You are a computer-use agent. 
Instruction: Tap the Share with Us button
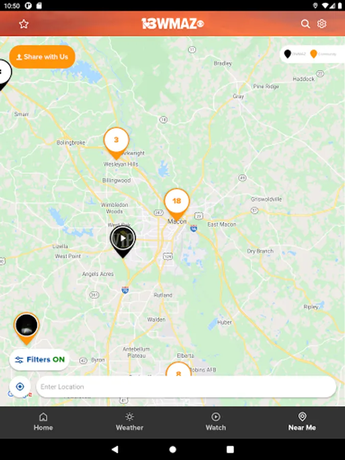tap(42, 57)
